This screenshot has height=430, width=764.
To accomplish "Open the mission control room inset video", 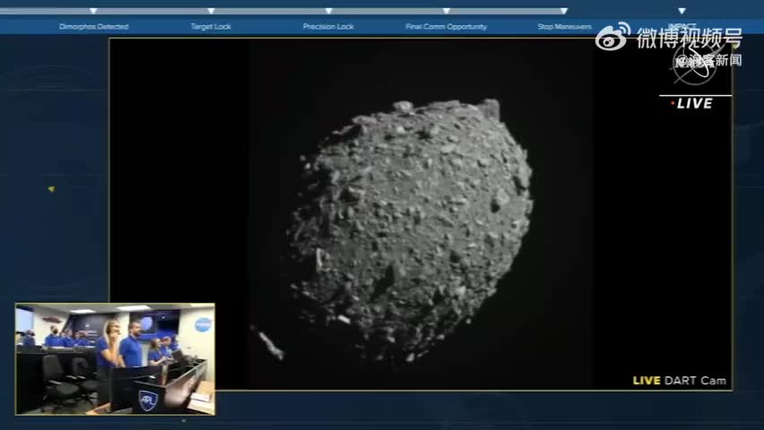I will 115,359.
